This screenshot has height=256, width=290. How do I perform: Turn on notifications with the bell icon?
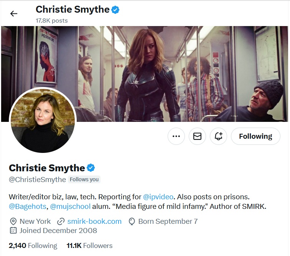click(x=219, y=136)
